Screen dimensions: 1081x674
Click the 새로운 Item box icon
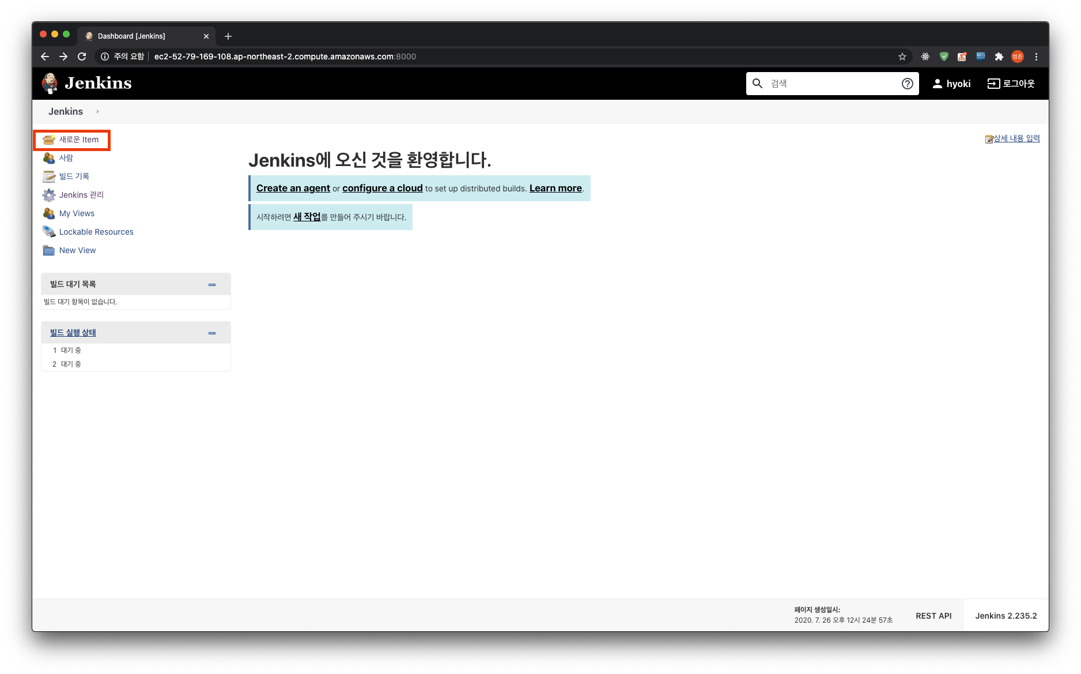tap(49, 140)
